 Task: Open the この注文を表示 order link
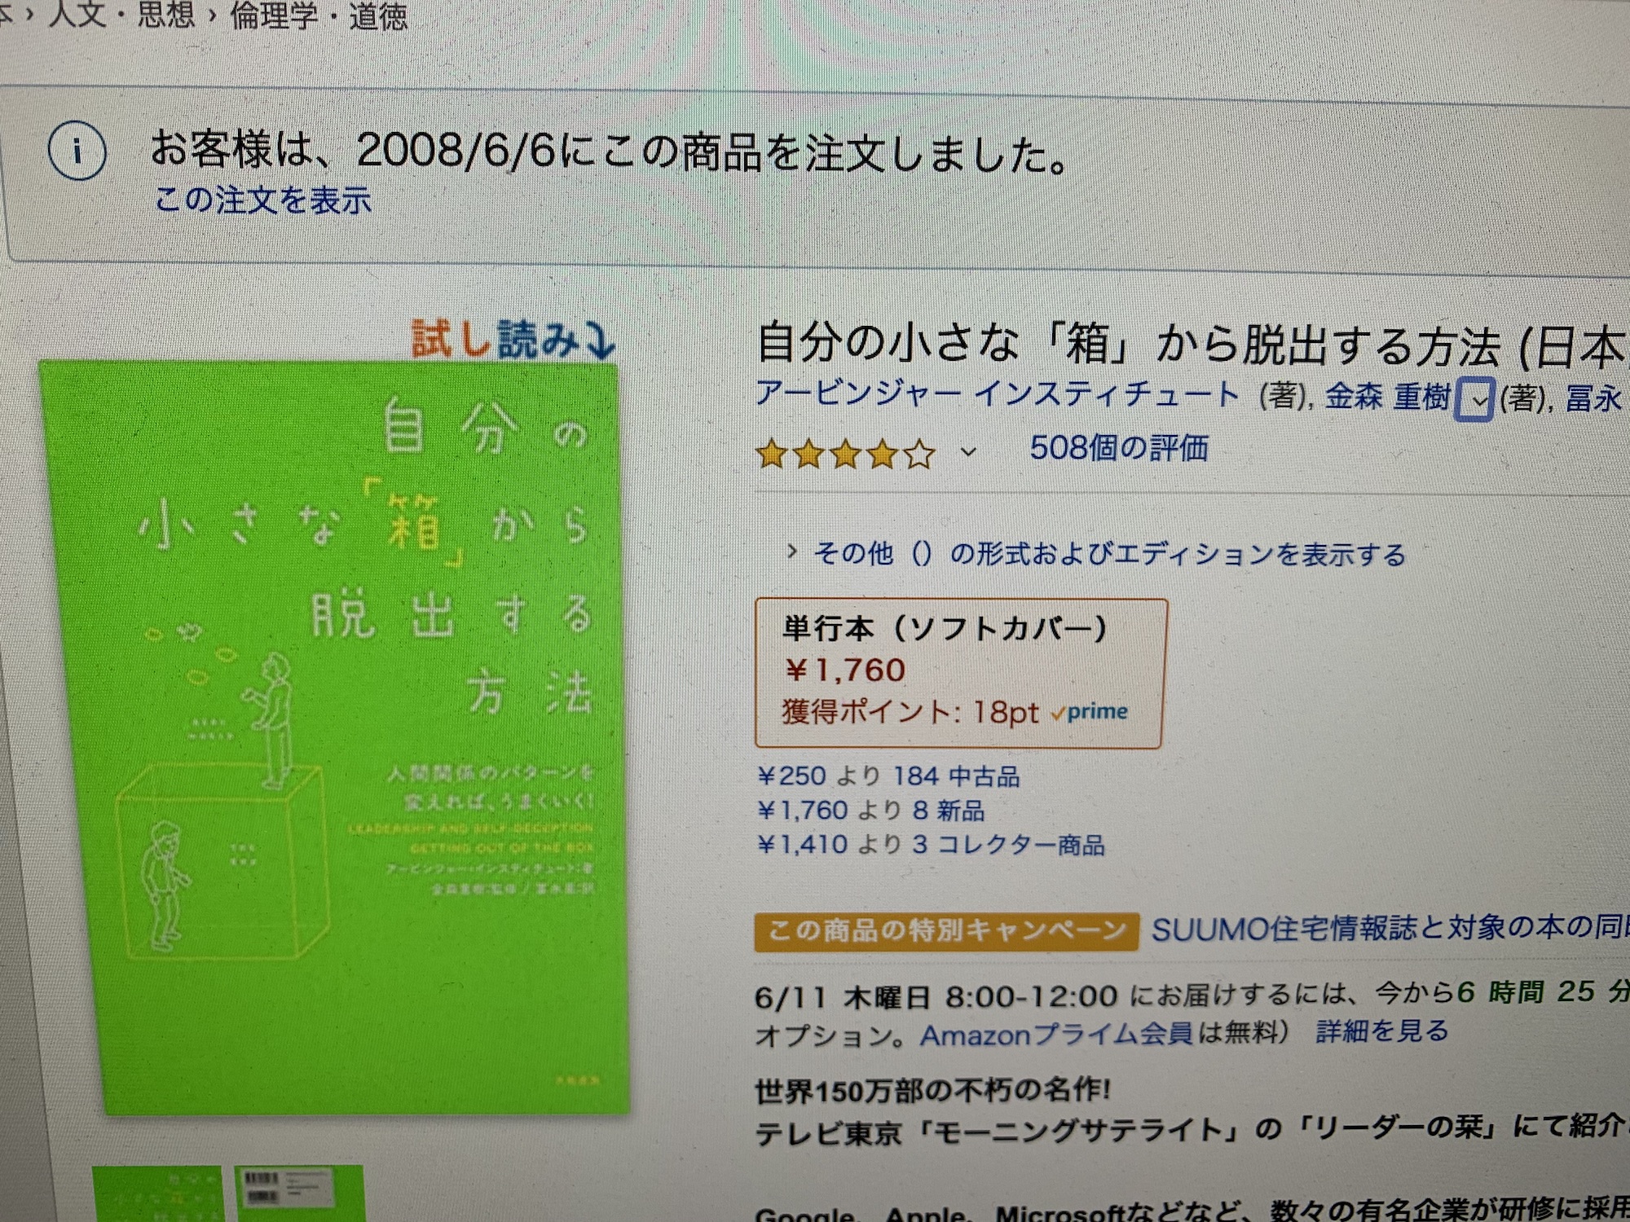tap(263, 200)
